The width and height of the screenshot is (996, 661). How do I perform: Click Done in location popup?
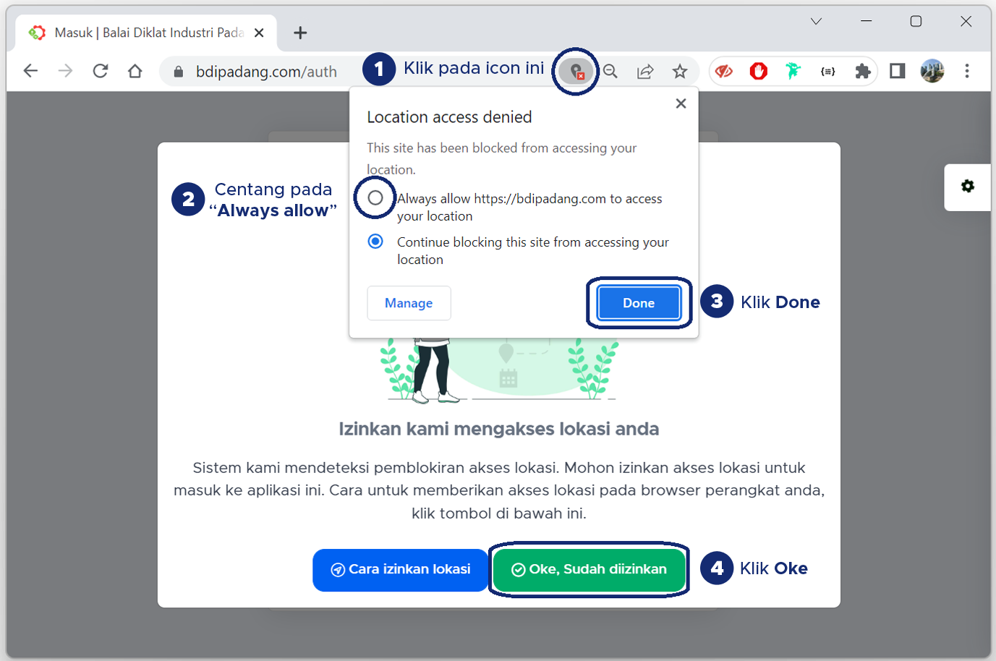[x=639, y=303]
